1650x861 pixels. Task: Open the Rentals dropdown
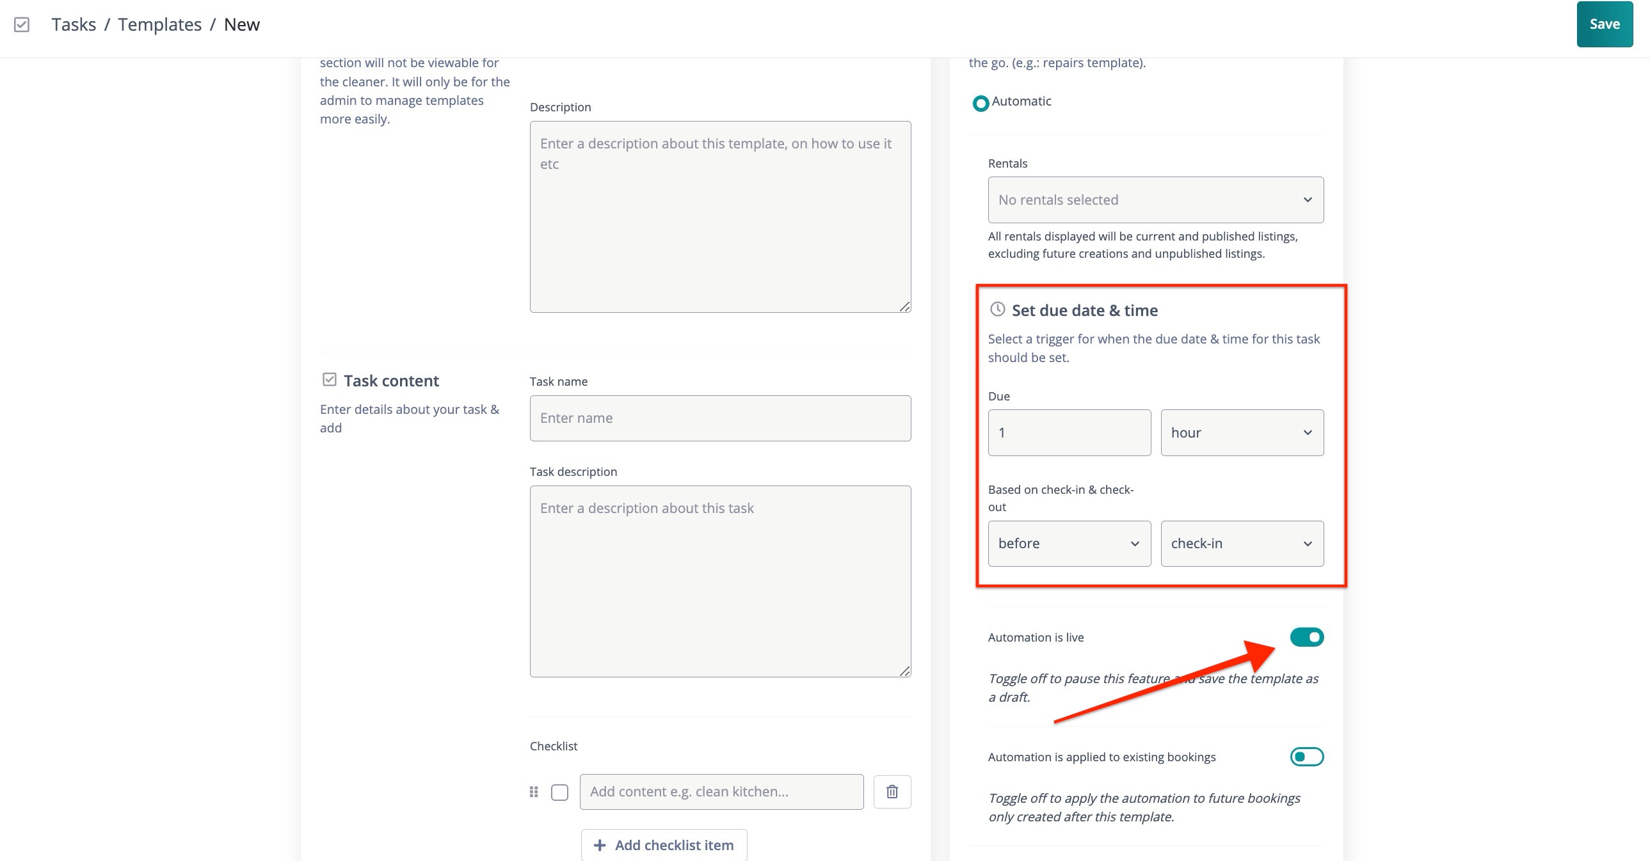click(x=1155, y=200)
